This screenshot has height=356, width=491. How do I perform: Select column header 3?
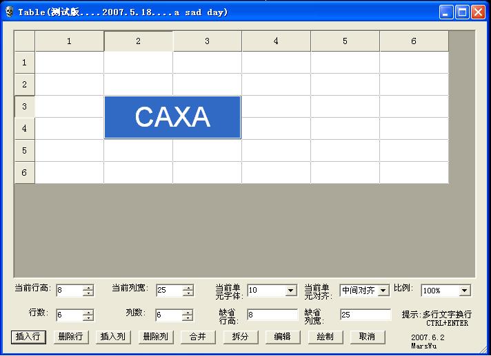(x=207, y=41)
